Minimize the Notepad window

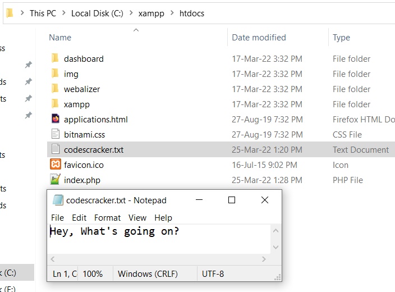click(199, 200)
